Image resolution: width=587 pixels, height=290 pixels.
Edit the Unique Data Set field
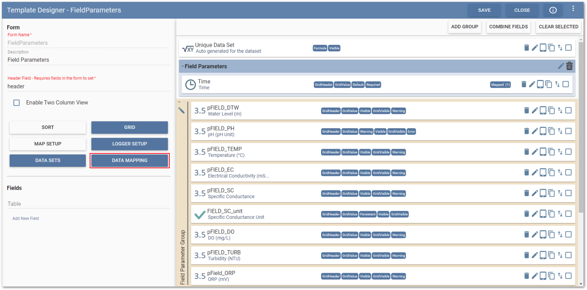click(535, 48)
